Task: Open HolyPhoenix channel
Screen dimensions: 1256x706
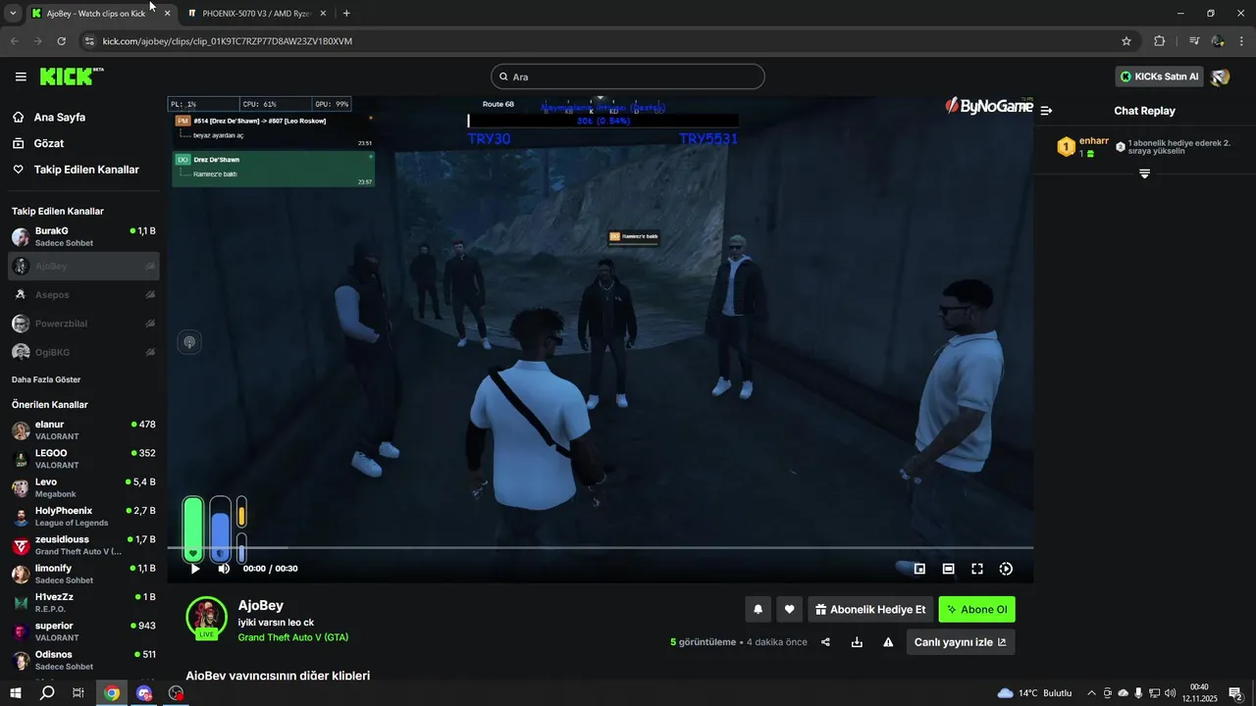Action: pos(83,516)
